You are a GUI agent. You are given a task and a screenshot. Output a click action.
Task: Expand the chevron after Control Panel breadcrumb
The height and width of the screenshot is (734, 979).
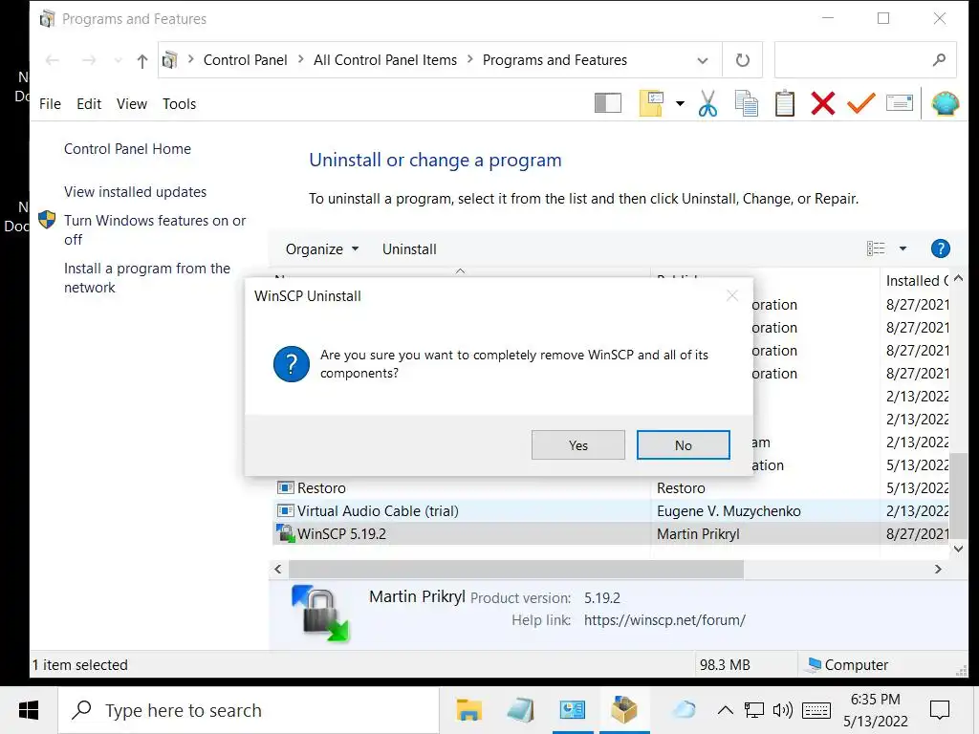[x=301, y=60]
